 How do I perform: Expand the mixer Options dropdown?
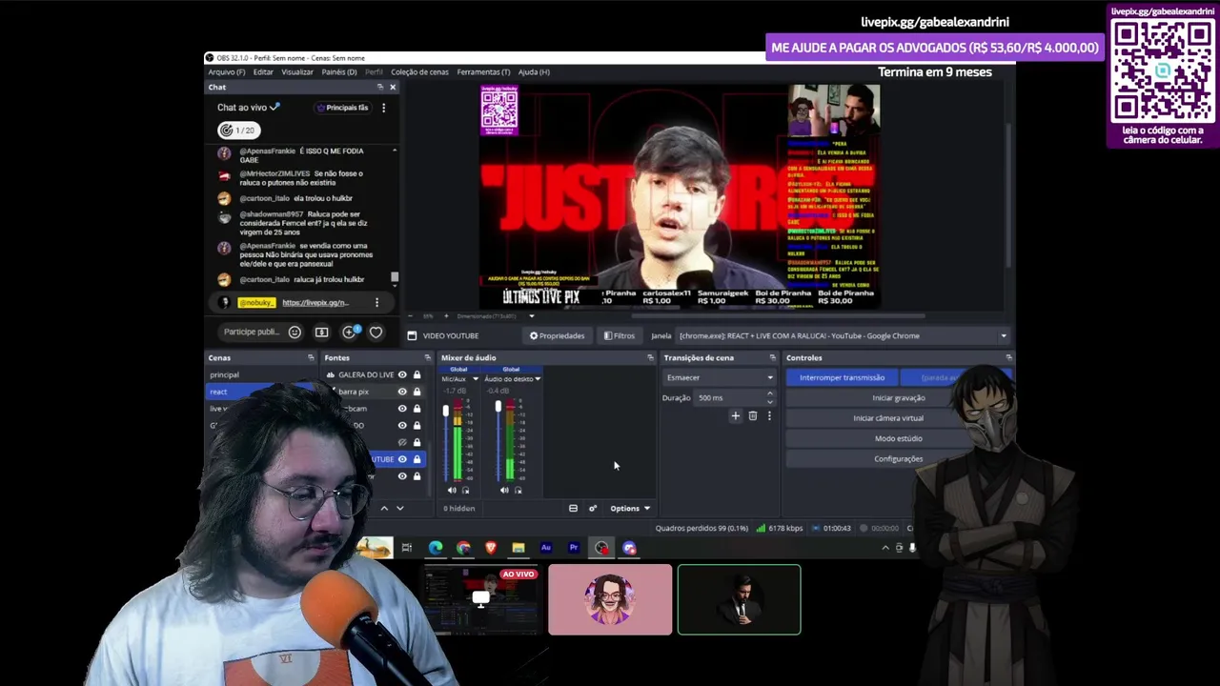[630, 508]
